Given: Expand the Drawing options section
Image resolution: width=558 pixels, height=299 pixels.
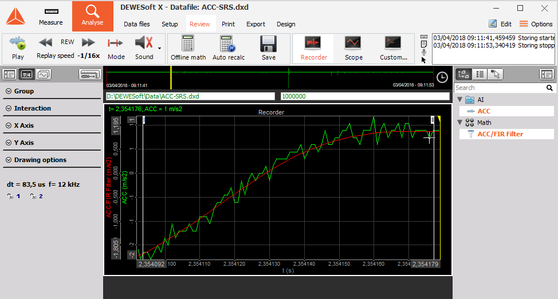Looking at the screenshot, I should click(52, 160).
